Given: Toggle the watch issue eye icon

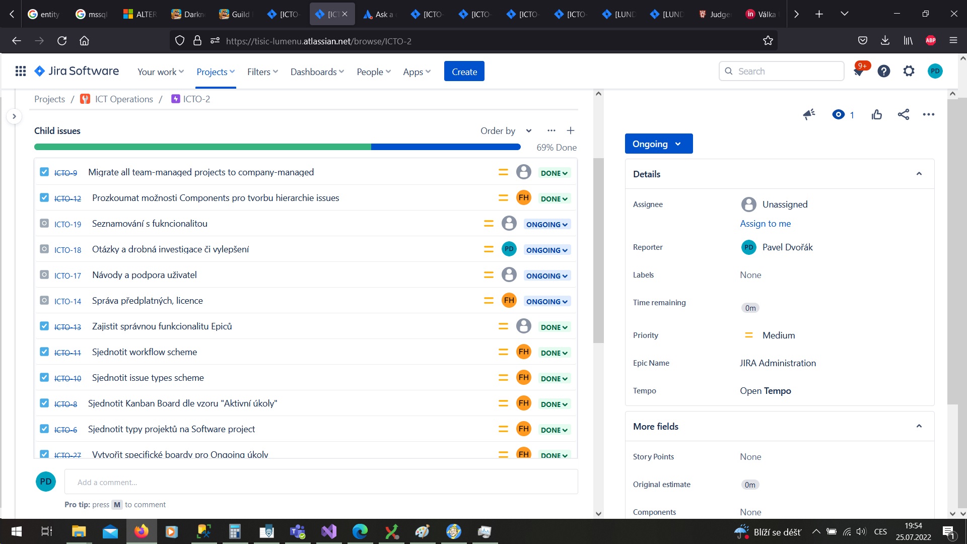Looking at the screenshot, I should 839,115.
